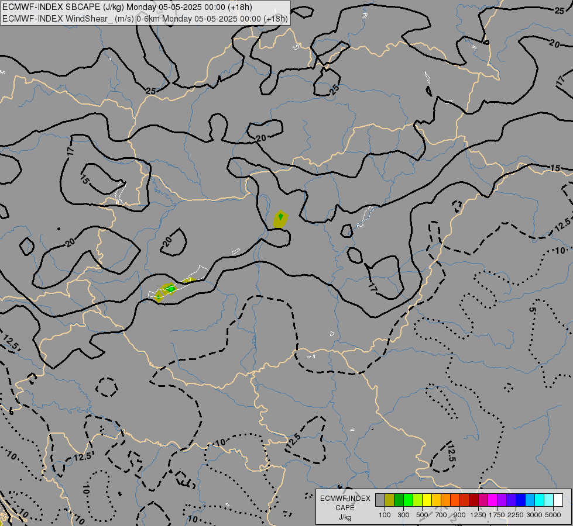Pick the bright magenta legend swatch
The height and width of the screenshot is (526, 573).
pos(493,500)
